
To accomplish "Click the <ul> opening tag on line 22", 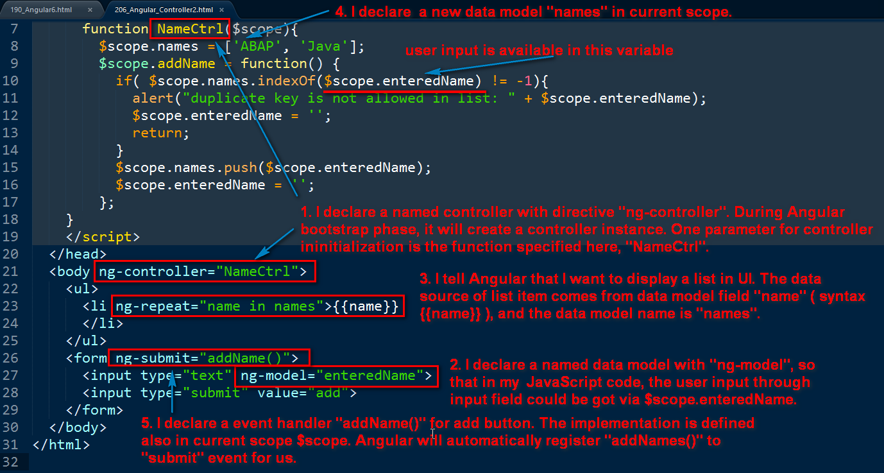I will pos(82,289).
